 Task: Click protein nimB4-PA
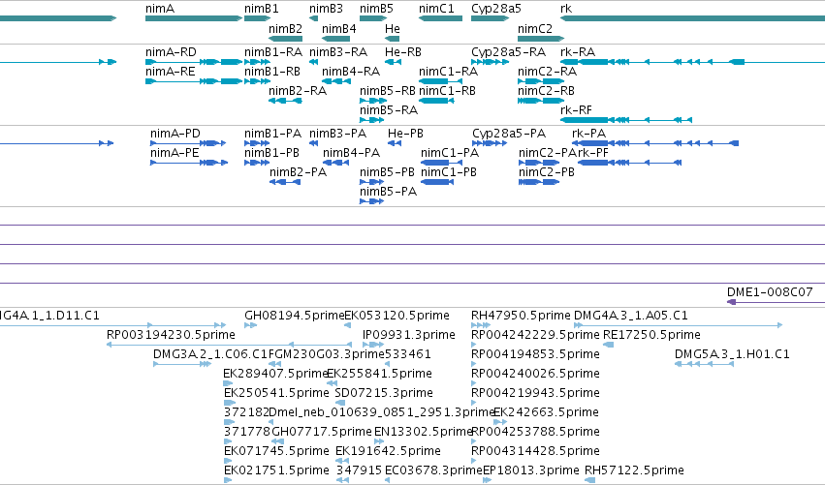click(335, 163)
